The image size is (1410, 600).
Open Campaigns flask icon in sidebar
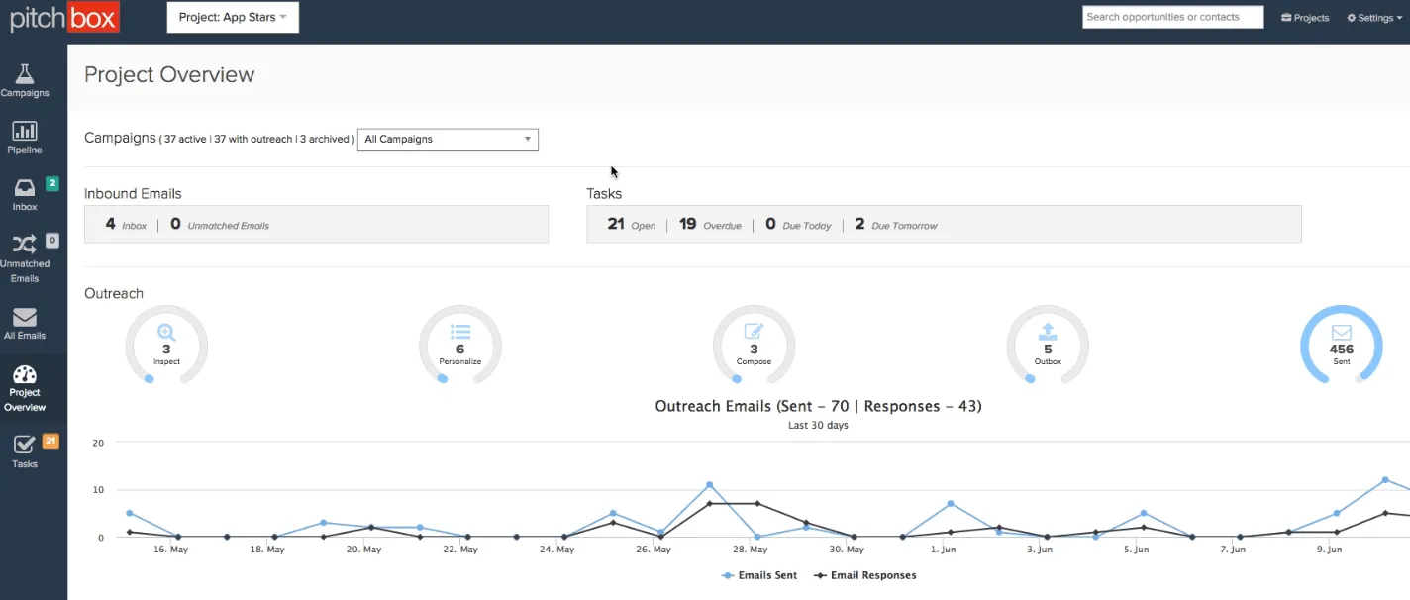[x=25, y=75]
